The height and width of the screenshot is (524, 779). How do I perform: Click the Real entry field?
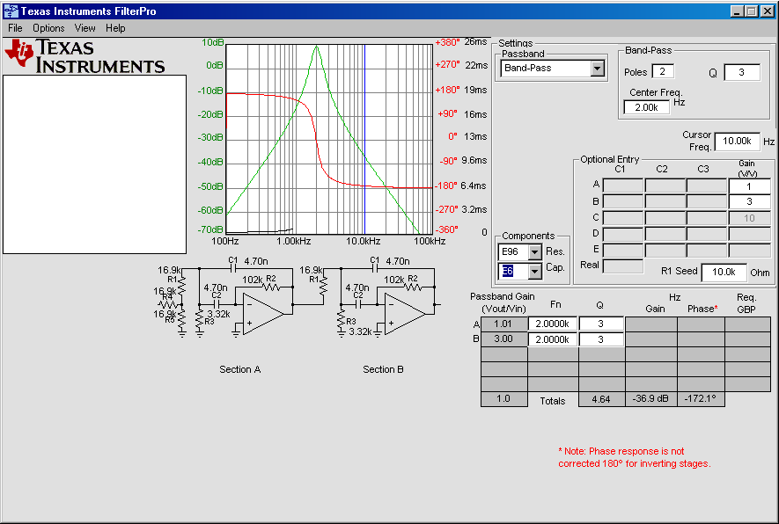click(623, 266)
